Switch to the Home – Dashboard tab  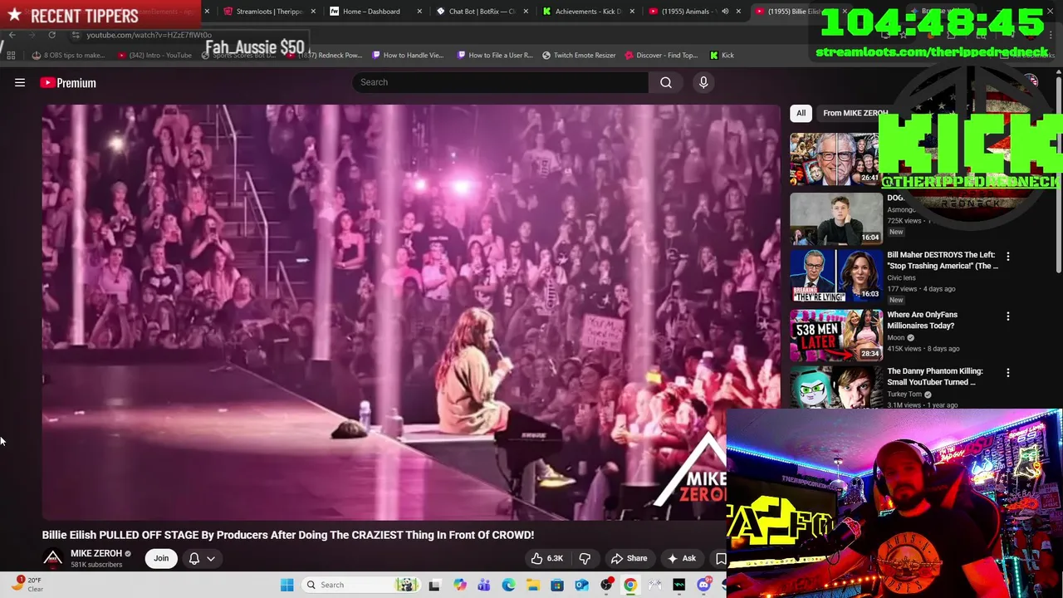click(371, 11)
